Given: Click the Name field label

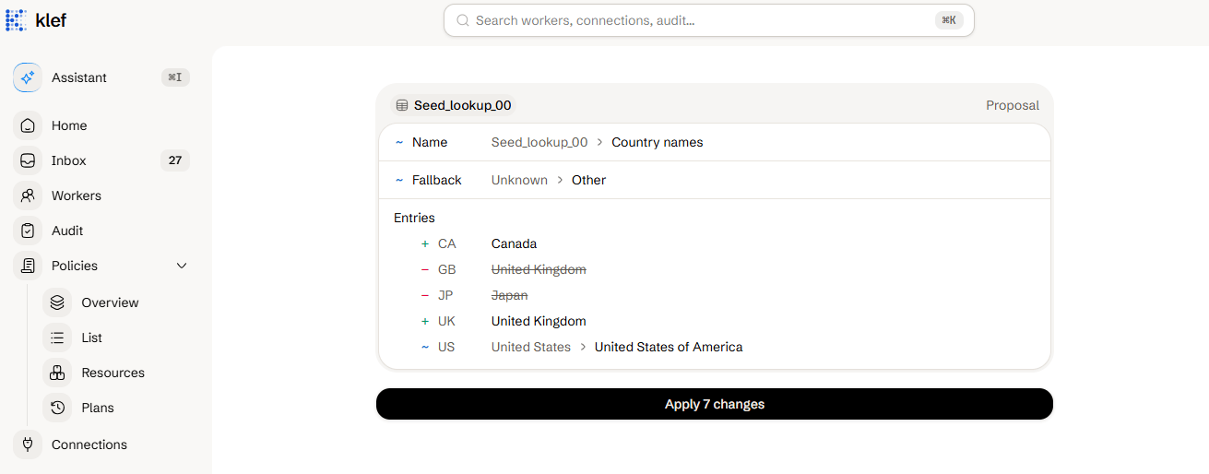Looking at the screenshot, I should (430, 142).
